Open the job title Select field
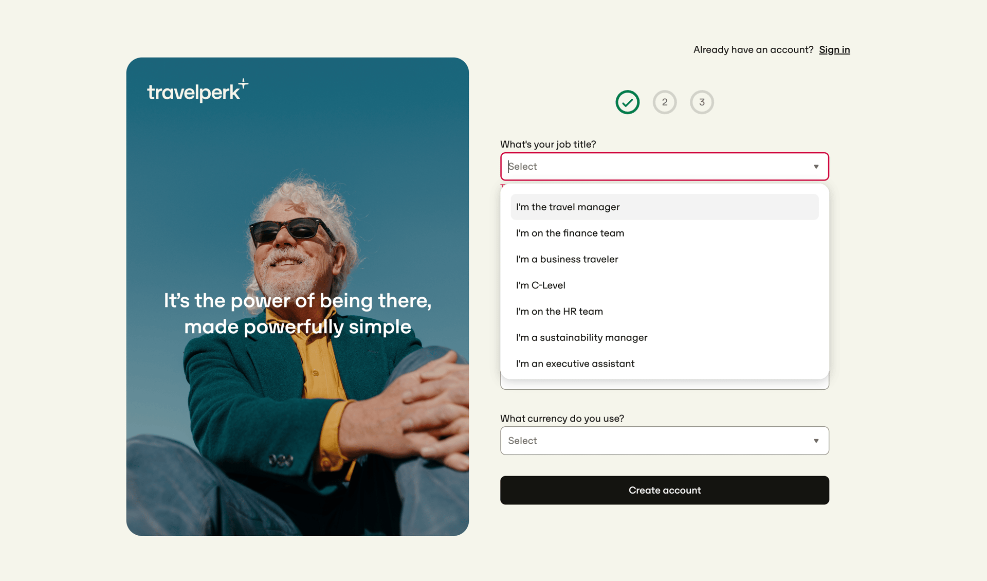 (664, 166)
